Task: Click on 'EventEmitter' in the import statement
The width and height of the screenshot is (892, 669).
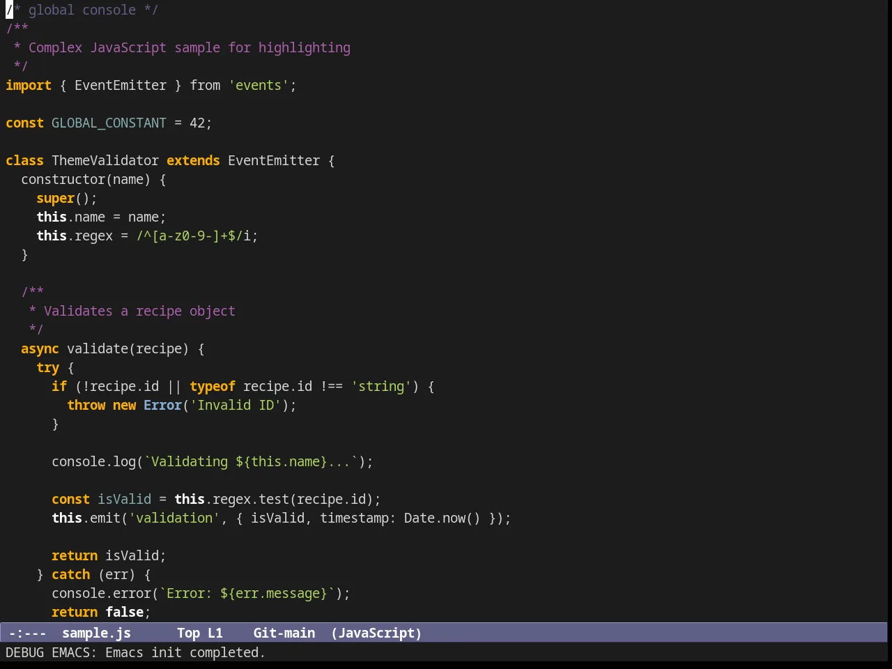Action: point(121,85)
